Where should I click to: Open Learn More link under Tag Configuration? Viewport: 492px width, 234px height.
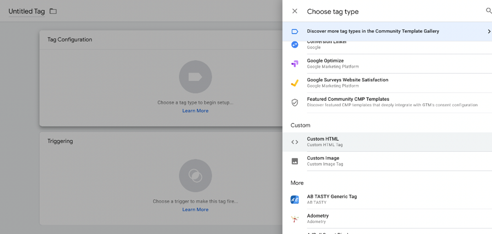(x=195, y=111)
